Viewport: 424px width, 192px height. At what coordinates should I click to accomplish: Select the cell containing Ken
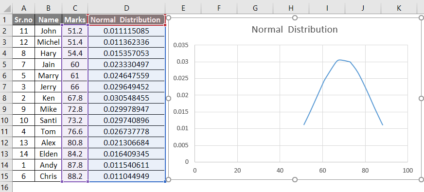pos(49,98)
